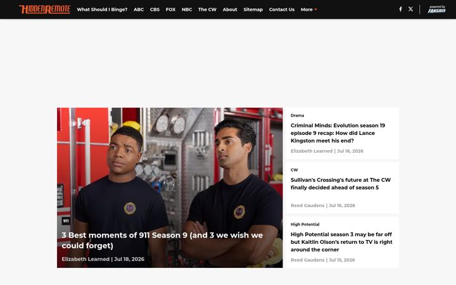Open the X (Twitter) profile icon
The width and height of the screenshot is (456, 285).
[x=410, y=9]
